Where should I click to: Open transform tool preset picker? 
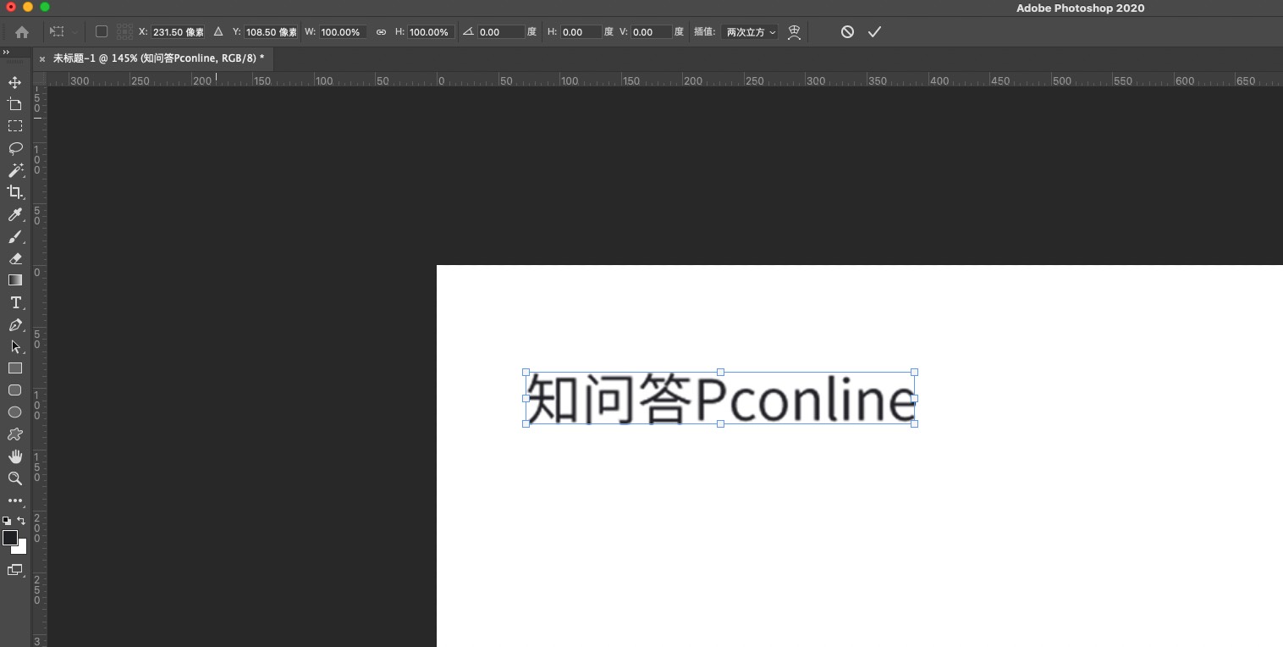pos(63,32)
